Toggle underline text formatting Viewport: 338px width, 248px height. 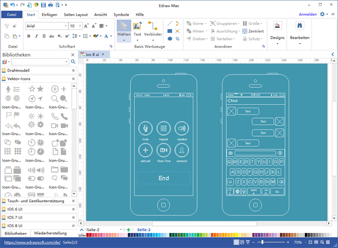pyautogui.click(x=44, y=36)
